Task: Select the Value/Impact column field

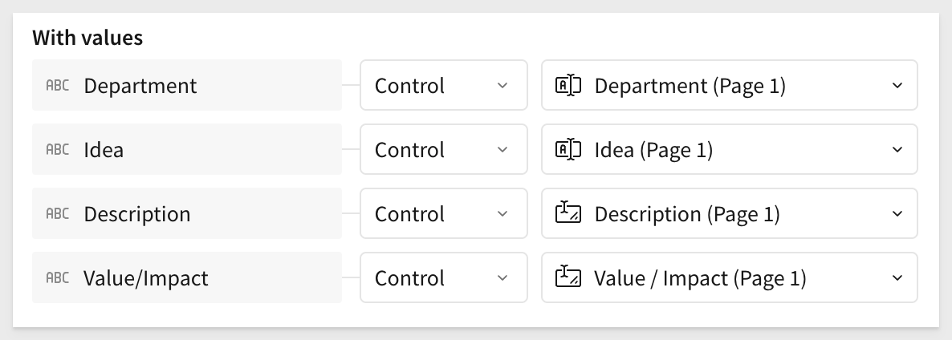Action: (x=187, y=277)
